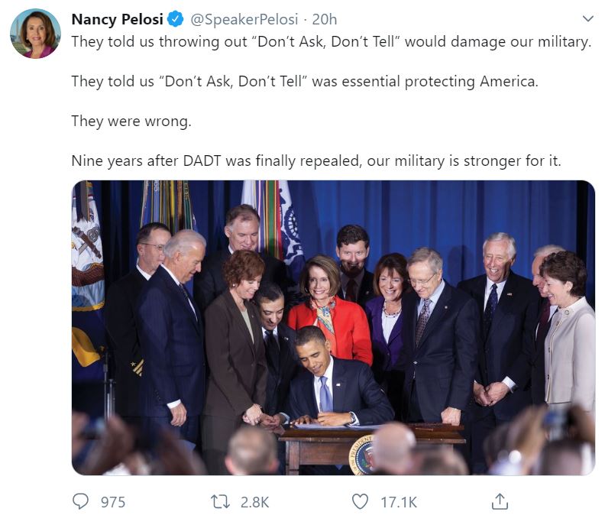Open the share options icon

pos(500,501)
